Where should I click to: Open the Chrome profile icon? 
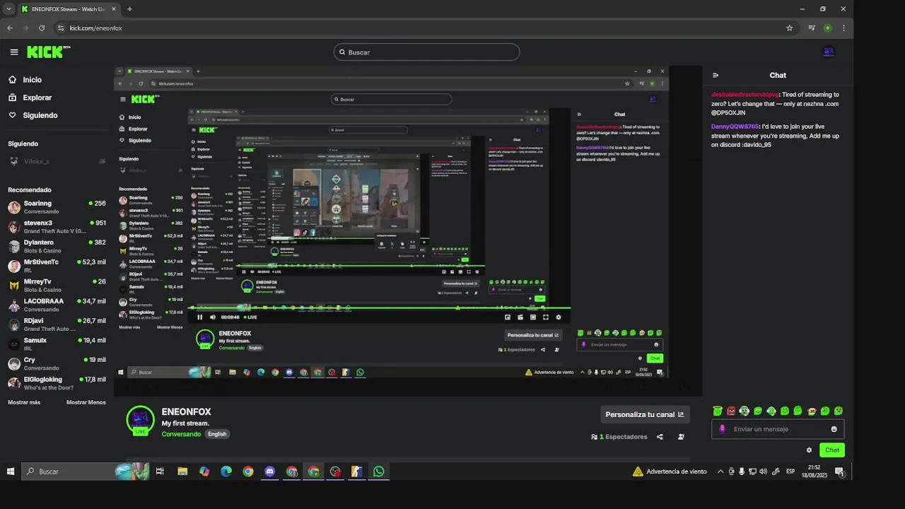tap(827, 28)
